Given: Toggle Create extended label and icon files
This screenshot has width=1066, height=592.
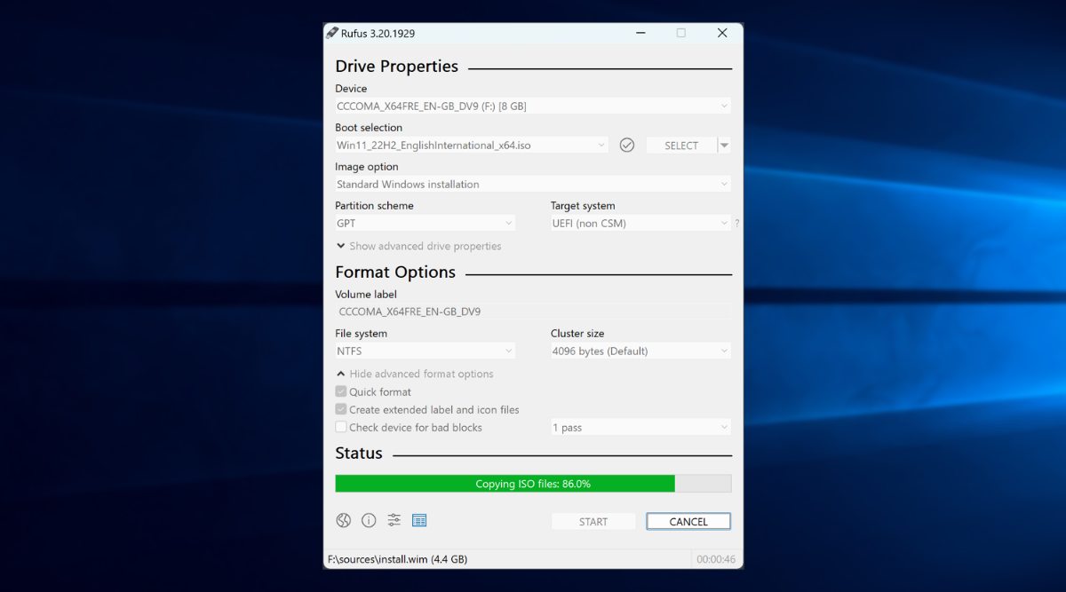Looking at the screenshot, I should [341, 409].
